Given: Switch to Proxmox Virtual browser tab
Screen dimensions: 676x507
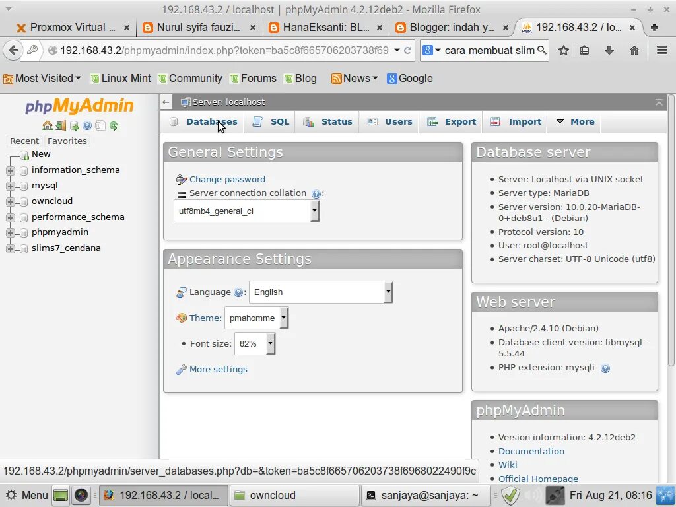Looking at the screenshot, I should 73,28.
